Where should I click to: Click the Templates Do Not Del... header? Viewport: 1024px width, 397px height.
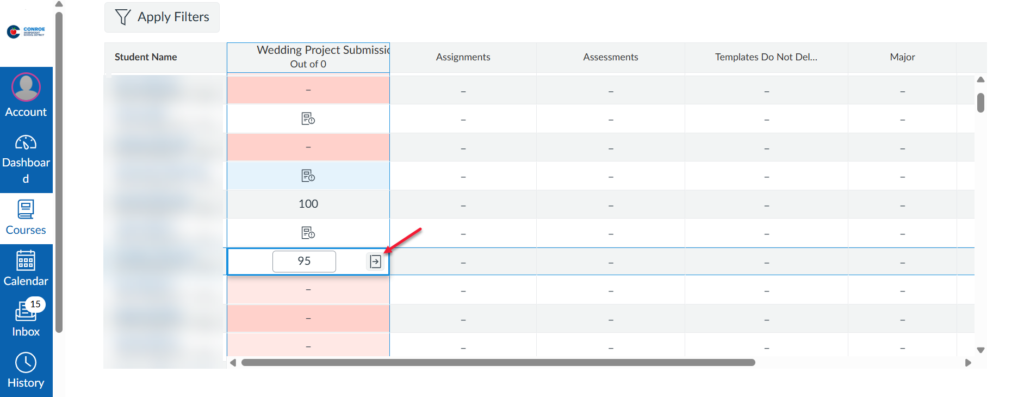click(766, 57)
